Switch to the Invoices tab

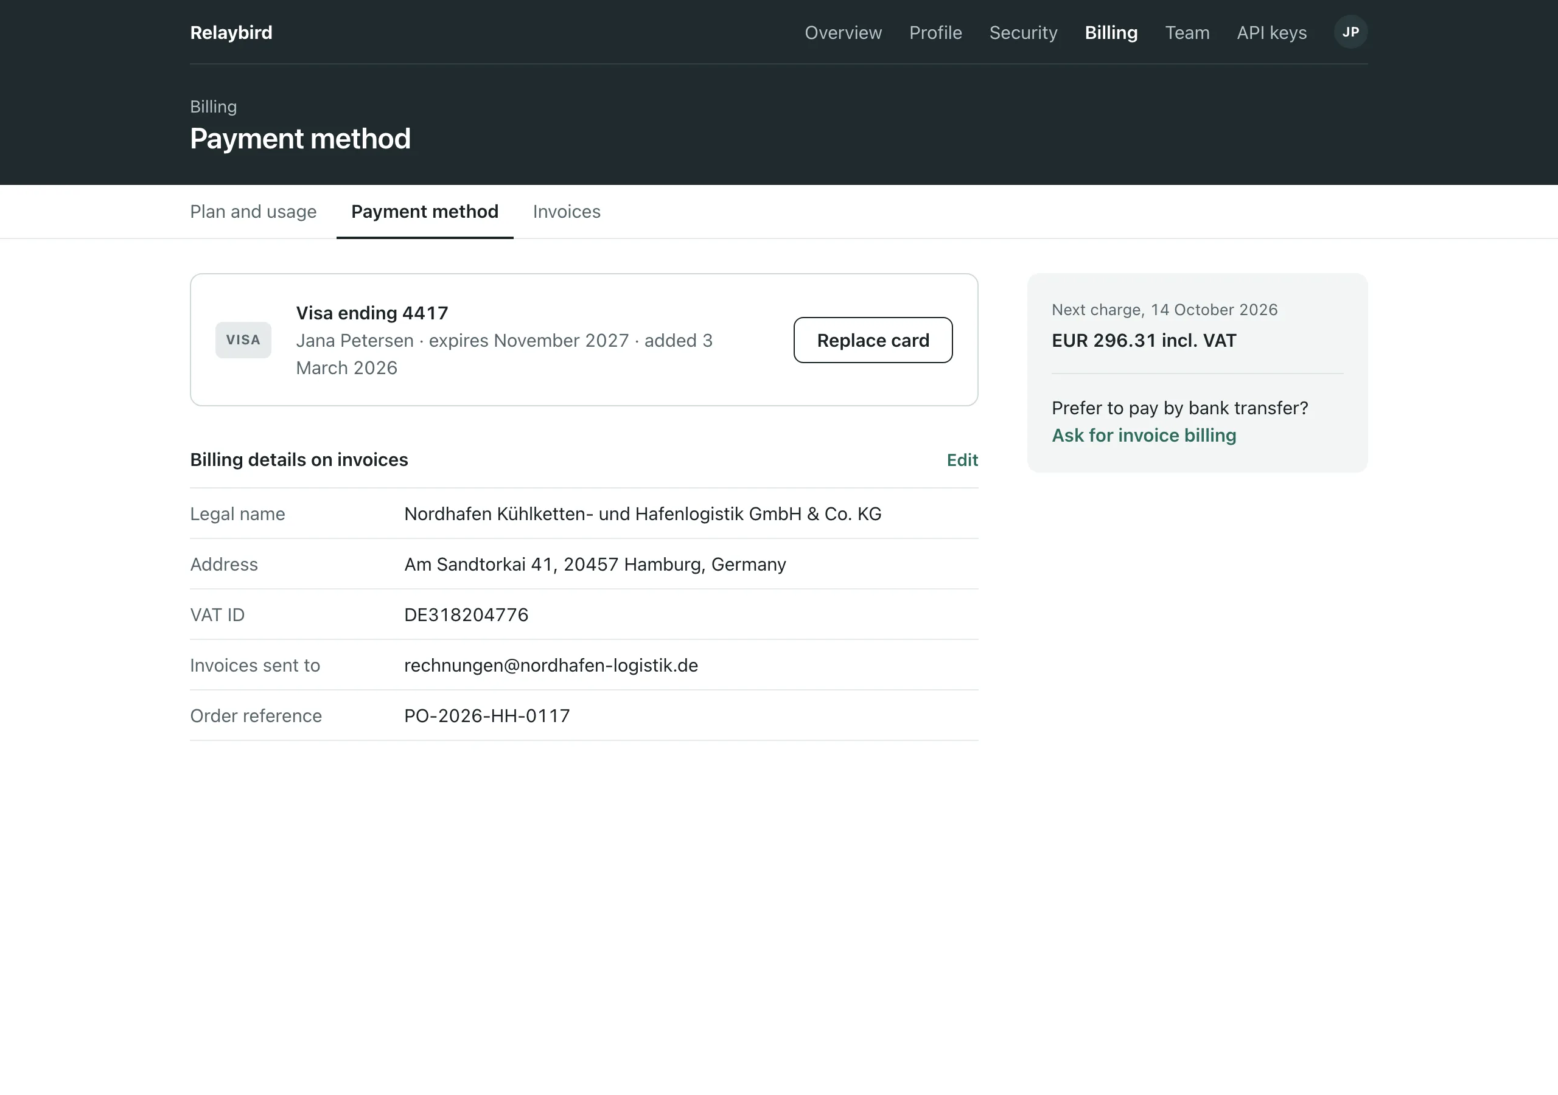pyautogui.click(x=567, y=212)
